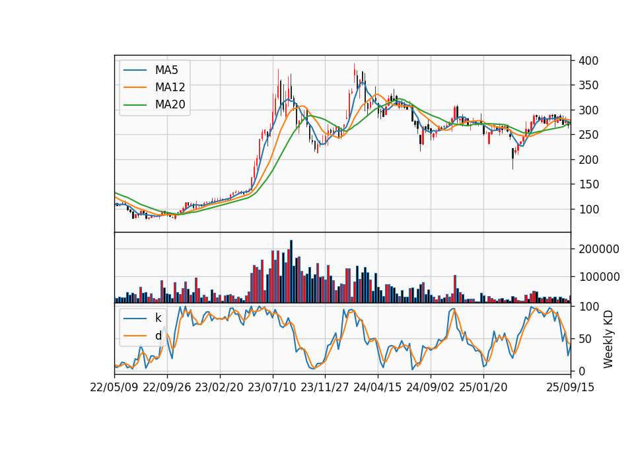Click the 100000 volume axis tick label
The image size is (634, 456).
[x=599, y=277]
